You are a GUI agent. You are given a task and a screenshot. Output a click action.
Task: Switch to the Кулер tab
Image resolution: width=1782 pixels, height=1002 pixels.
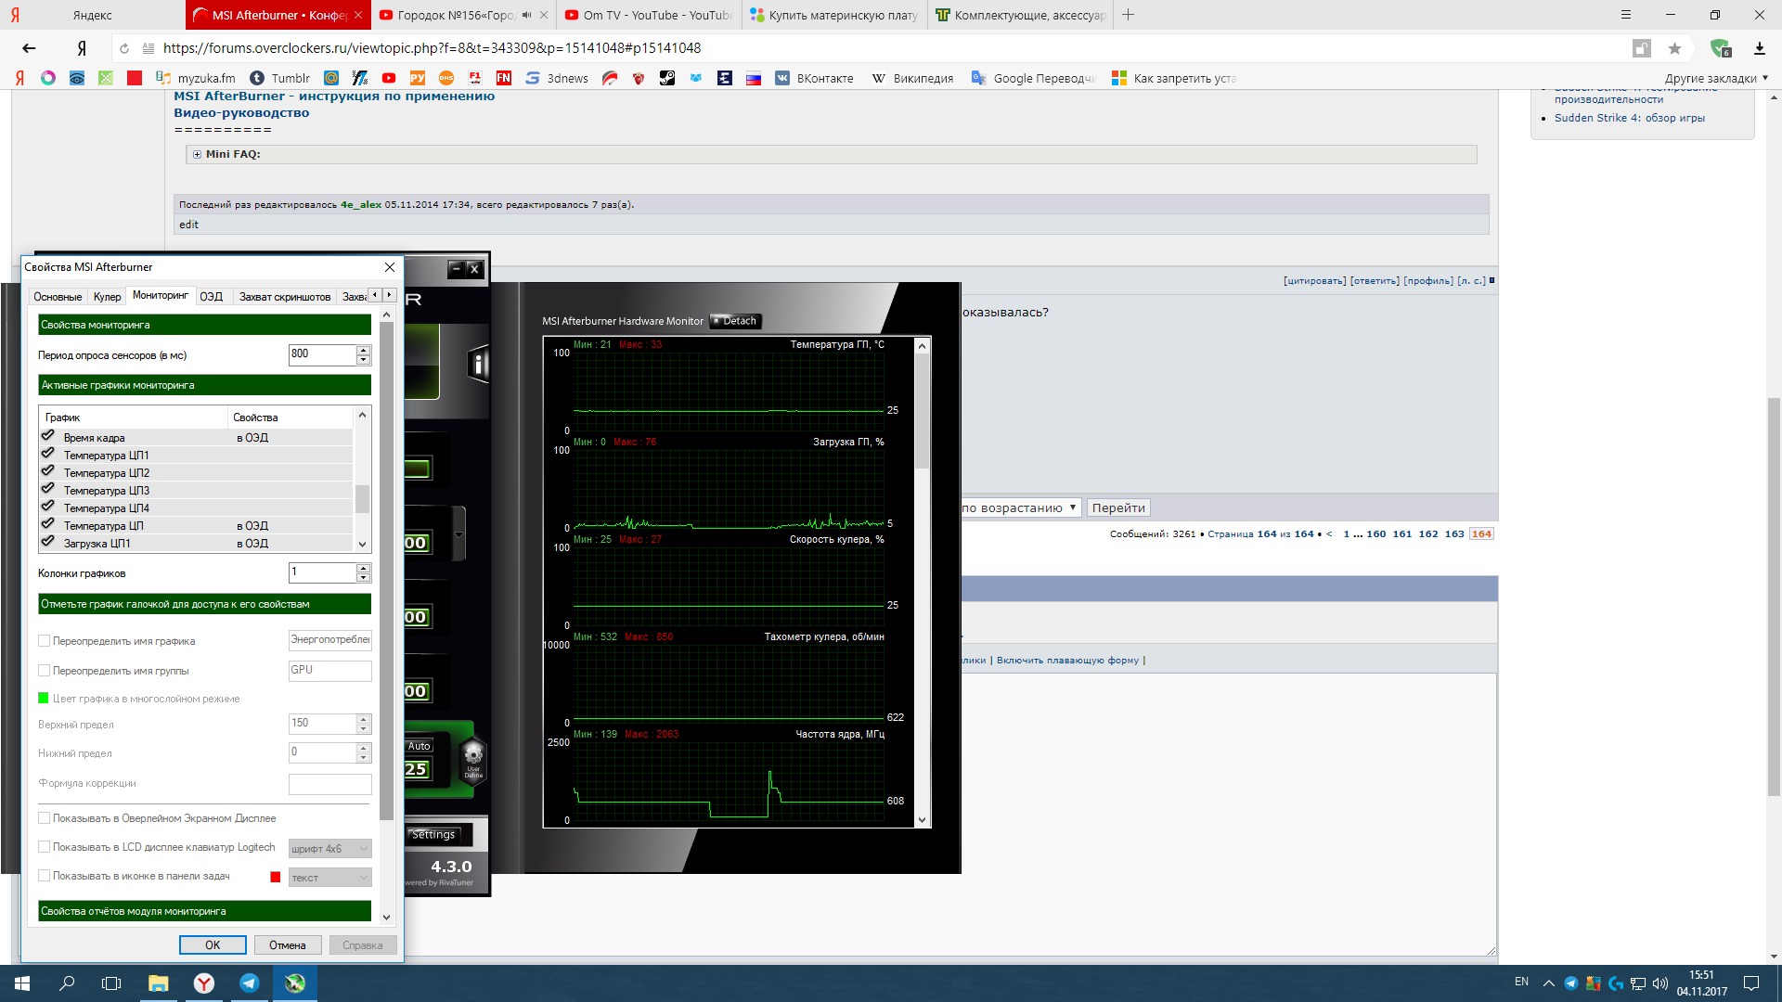point(107,297)
